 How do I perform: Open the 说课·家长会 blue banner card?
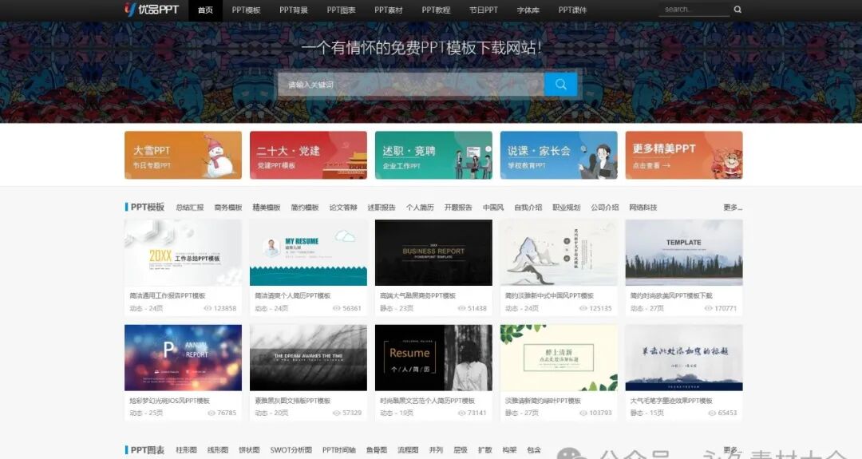click(x=559, y=155)
